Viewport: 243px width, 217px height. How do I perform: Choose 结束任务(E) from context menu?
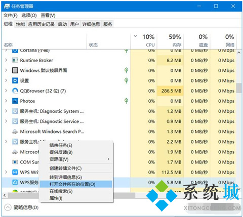pyautogui.click(x=76, y=145)
